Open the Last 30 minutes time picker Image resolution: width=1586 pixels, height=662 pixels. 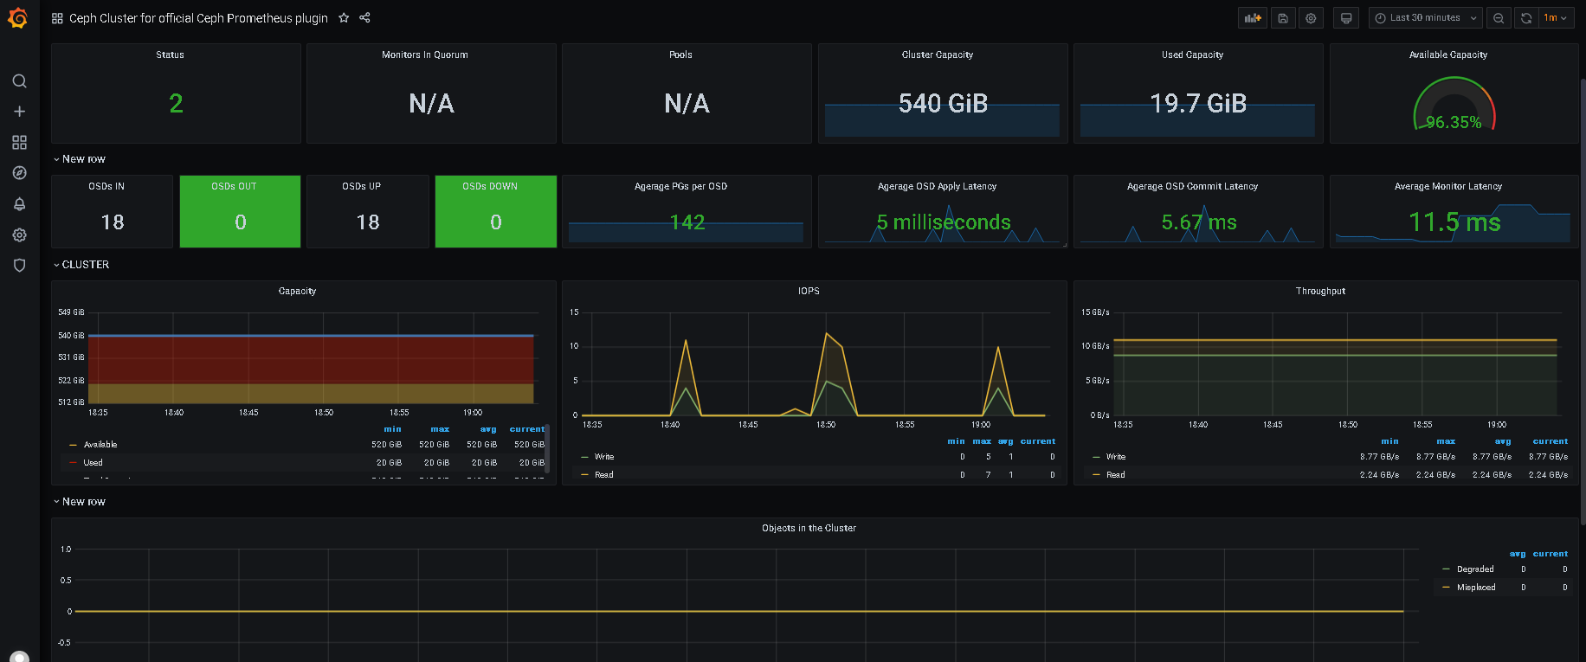(1426, 18)
